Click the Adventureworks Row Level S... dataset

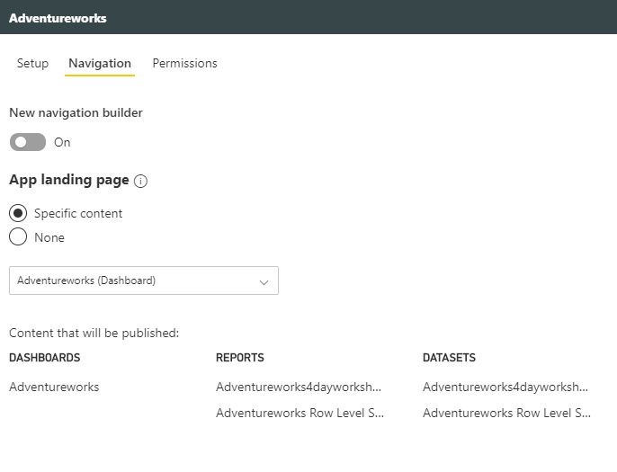[x=506, y=414]
